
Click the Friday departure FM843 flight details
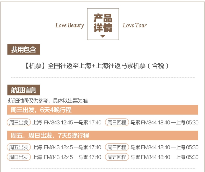(x=67, y=147)
